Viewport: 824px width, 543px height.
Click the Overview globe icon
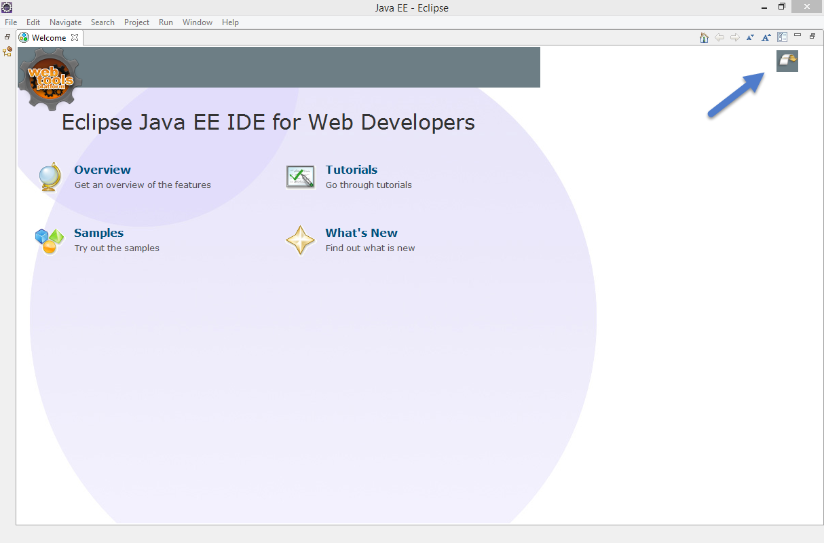click(51, 177)
